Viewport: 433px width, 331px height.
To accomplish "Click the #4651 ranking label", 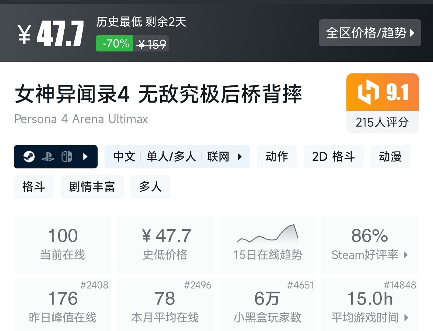I will (300, 285).
